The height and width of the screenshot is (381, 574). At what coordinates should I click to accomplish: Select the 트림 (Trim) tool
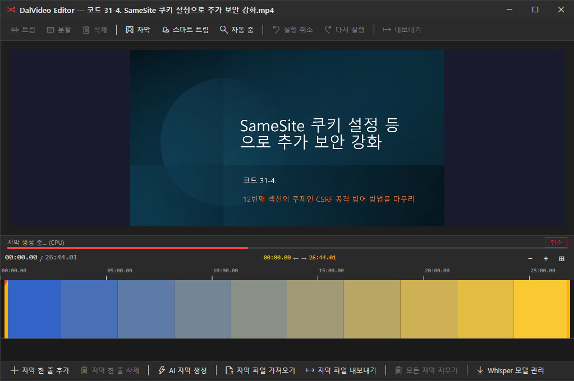22,30
